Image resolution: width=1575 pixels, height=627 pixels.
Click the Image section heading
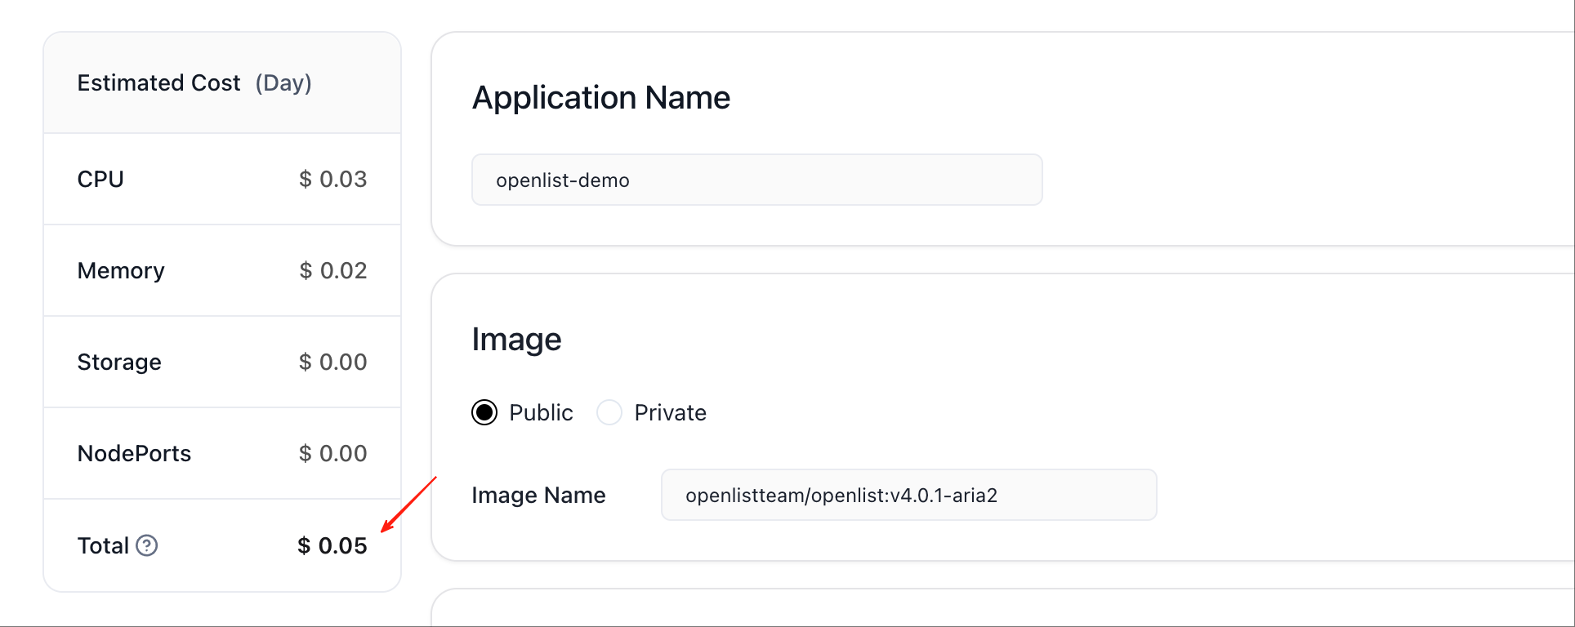(x=516, y=339)
